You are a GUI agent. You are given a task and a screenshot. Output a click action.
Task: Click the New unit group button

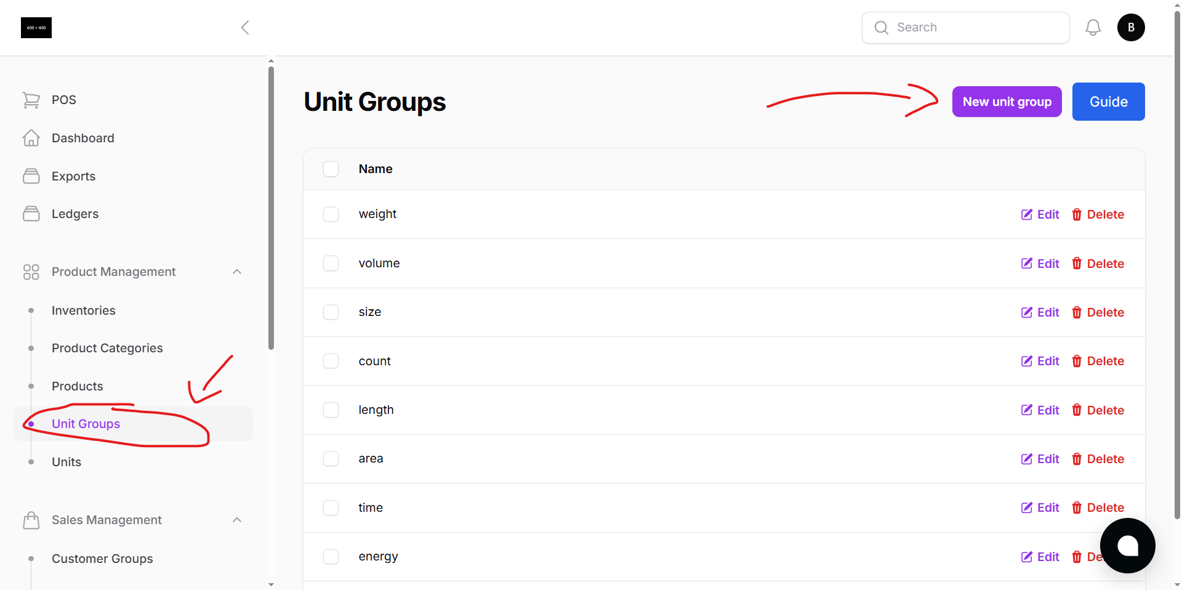pos(1006,102)
